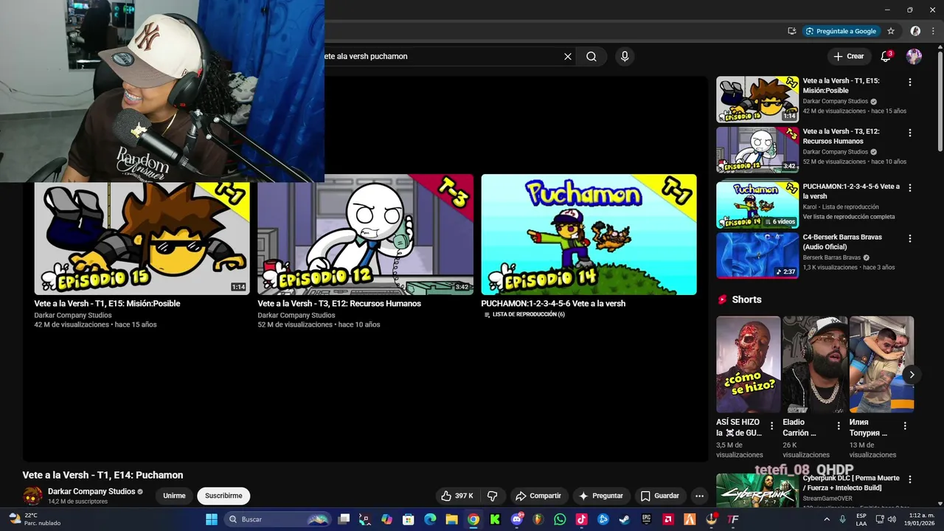
Task: Click 'Ver lista de reproducción completa'
Action: [x=849, y=217]
